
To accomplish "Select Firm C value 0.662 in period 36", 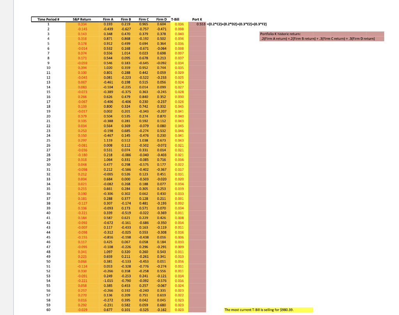I will click(x=143, y=194).
